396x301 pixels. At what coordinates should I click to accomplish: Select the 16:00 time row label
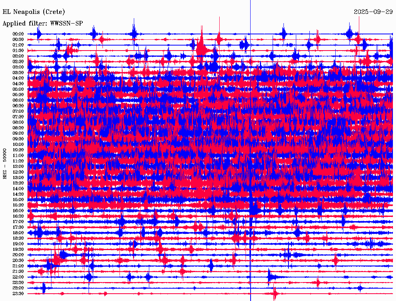coord(18,211)
